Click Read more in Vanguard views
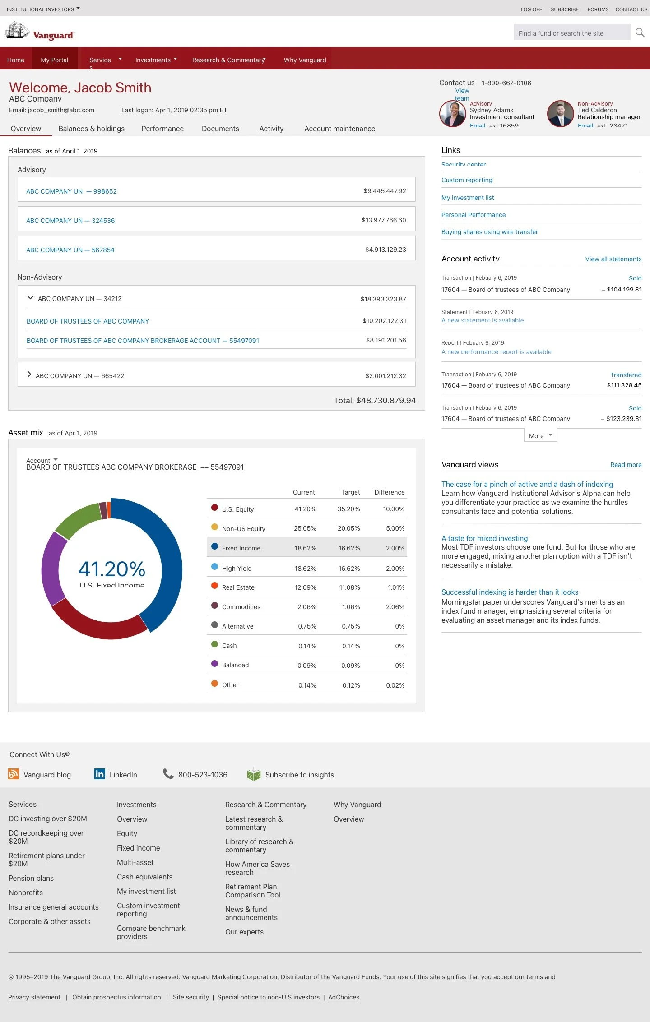The width and height of the screenshot is (650, 1022). 626,465
